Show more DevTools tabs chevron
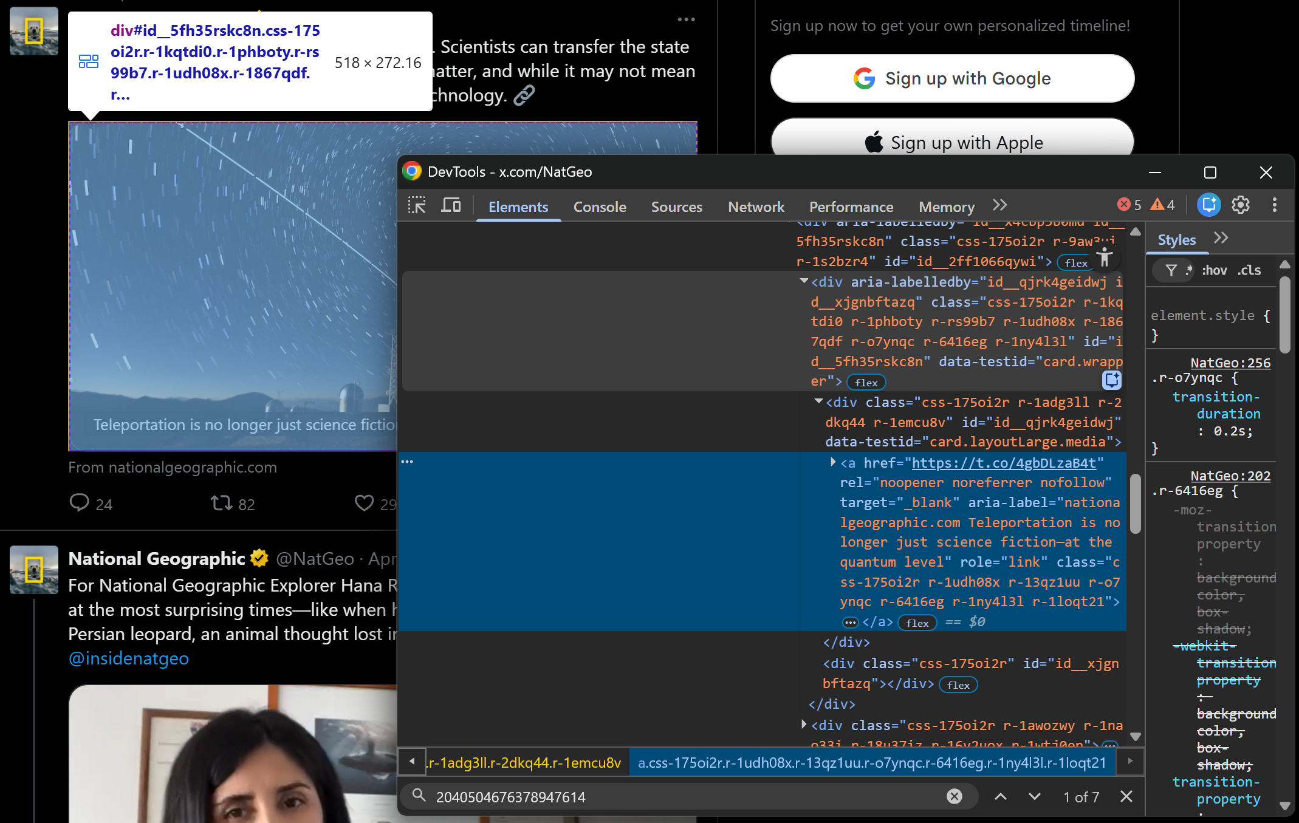The image size is (1299, 823). click(999, 205)
